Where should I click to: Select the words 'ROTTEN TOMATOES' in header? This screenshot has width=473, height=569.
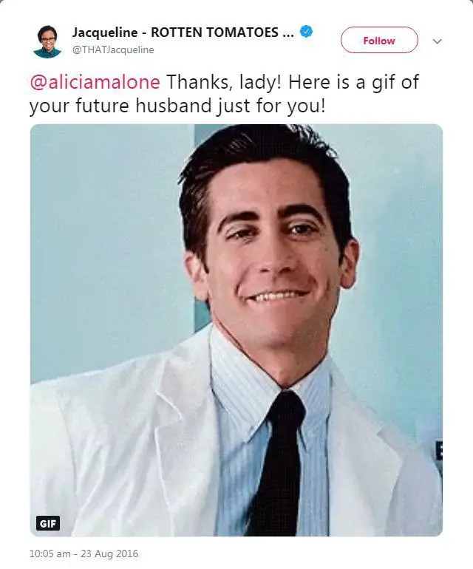[x=214, y=32]
